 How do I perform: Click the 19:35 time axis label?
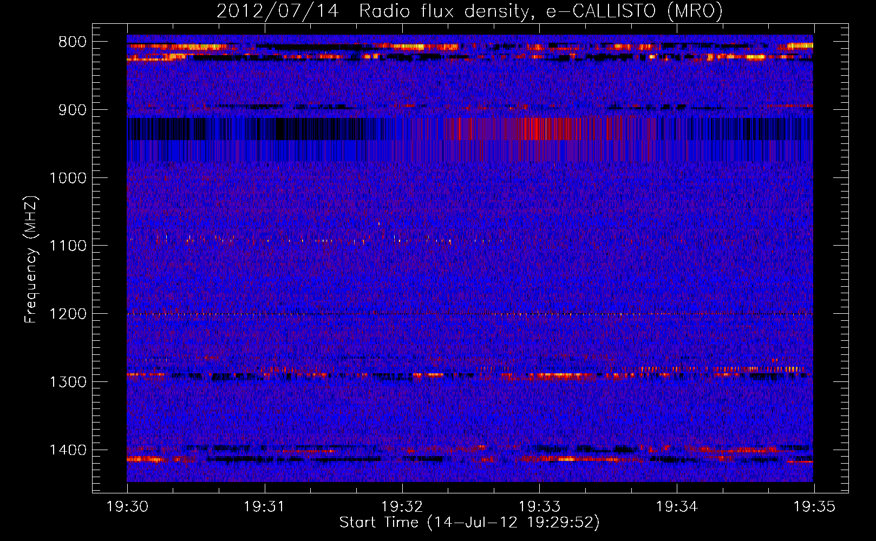(x=814, y=507)
